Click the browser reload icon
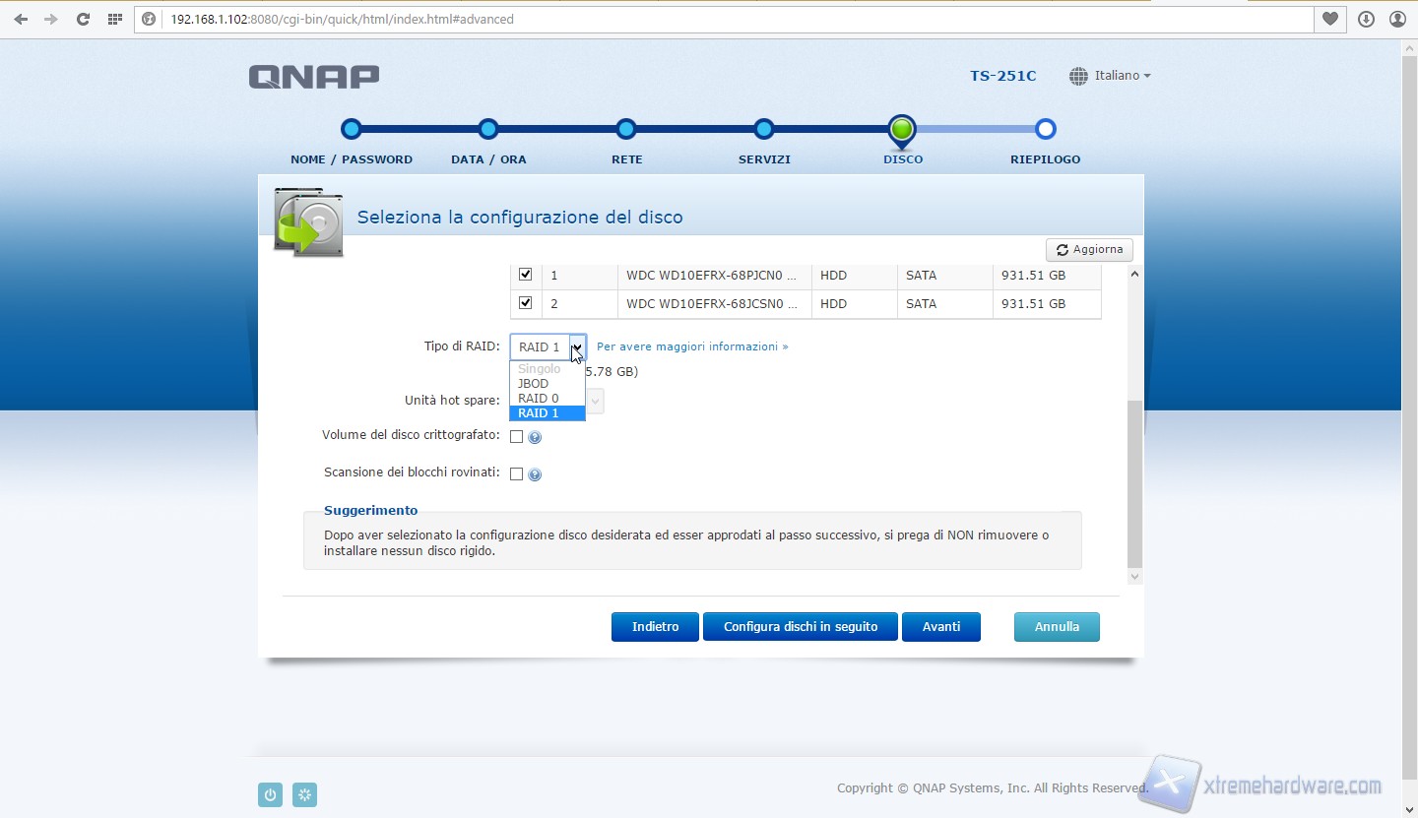 [83, 19]
